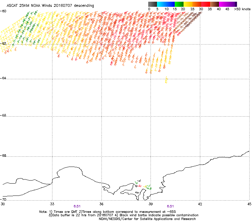The height and width of the screenshot is (221, 252).
Task: Click the '40' value on the speed legend
Action: click(219, 9)
